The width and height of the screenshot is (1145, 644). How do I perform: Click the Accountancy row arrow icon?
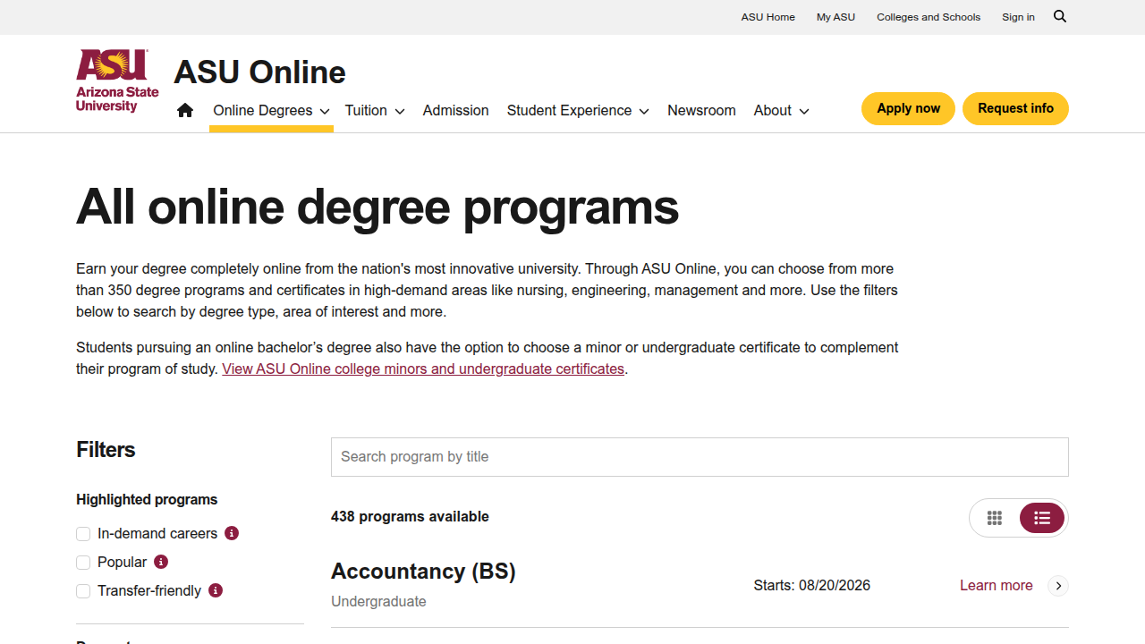pos(1058,586)
